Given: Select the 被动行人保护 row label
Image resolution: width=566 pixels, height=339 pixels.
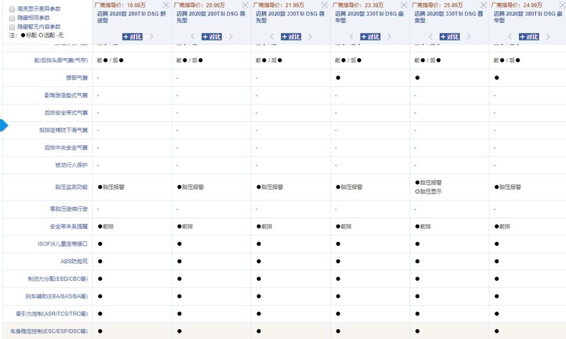Looking at the screenshot, I should pyautogui.click(x=71, y=165).
